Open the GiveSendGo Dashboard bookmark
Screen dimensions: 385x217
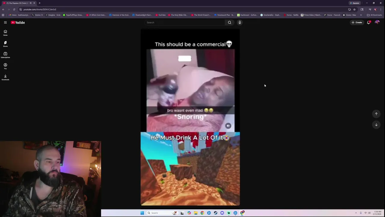coord(270,15)
